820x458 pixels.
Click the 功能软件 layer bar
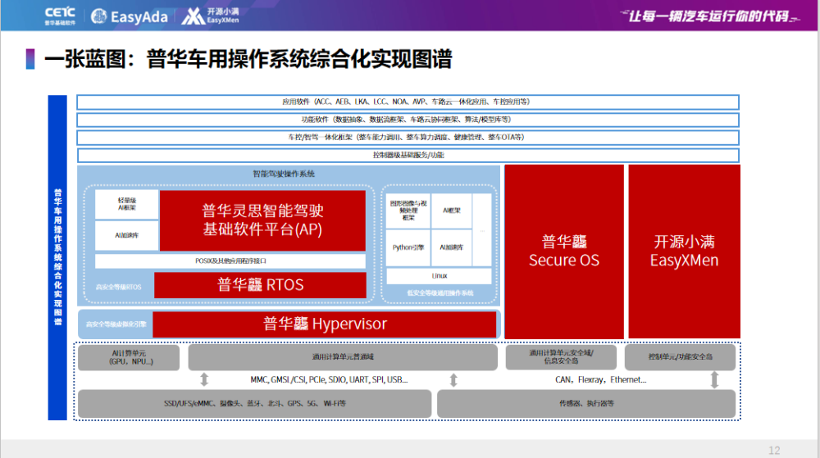[x=408, y=120]
